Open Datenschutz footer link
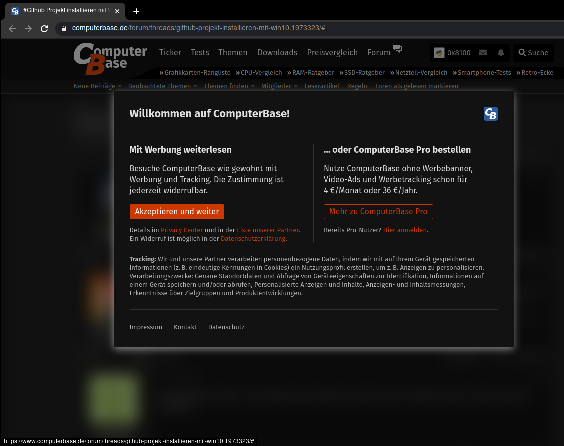Image resolution: width=564 pixels, height=446 pixels. pos(226,327)
